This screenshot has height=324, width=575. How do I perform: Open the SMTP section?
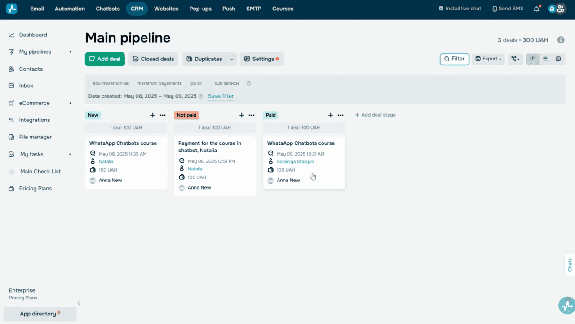(254, 9)
